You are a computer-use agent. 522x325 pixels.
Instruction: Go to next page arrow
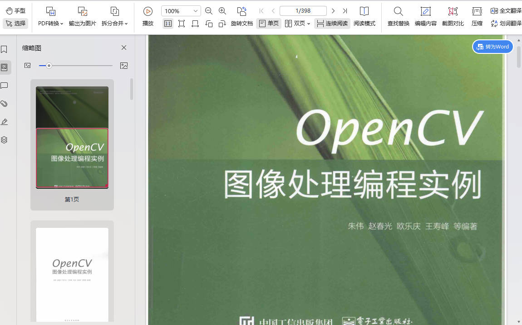[333, 11]
